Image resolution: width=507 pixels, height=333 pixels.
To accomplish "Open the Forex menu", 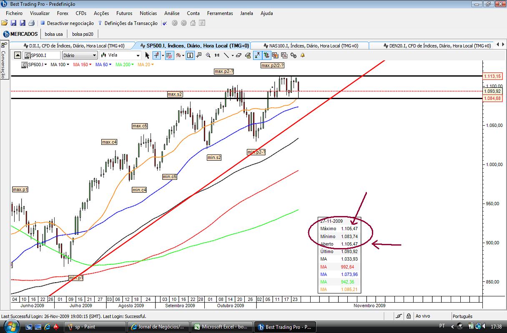I will click(63, 13).
